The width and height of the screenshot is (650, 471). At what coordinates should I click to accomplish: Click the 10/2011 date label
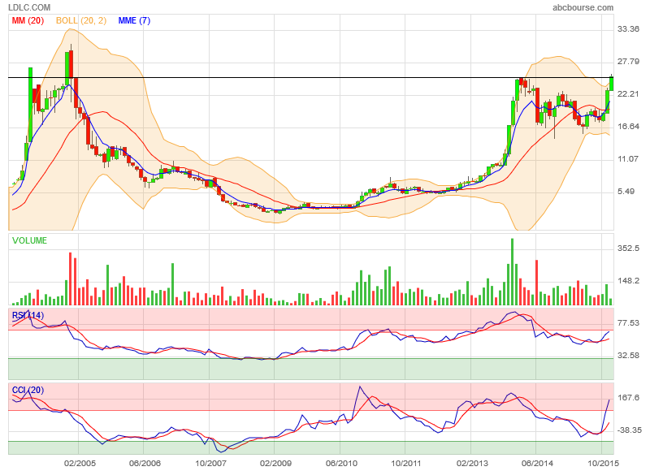pos(405,463)
